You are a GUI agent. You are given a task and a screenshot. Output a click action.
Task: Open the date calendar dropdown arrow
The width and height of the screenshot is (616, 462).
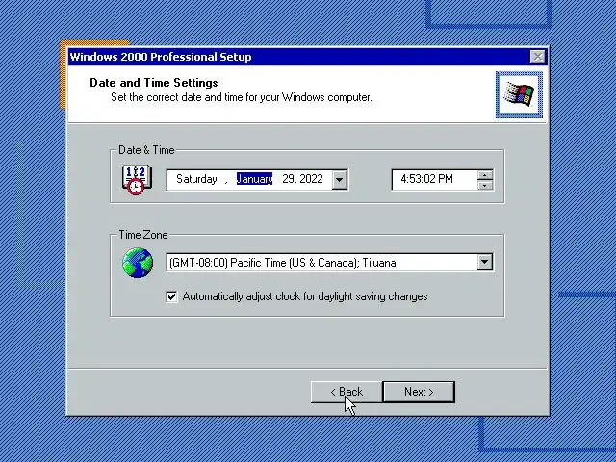340,180
